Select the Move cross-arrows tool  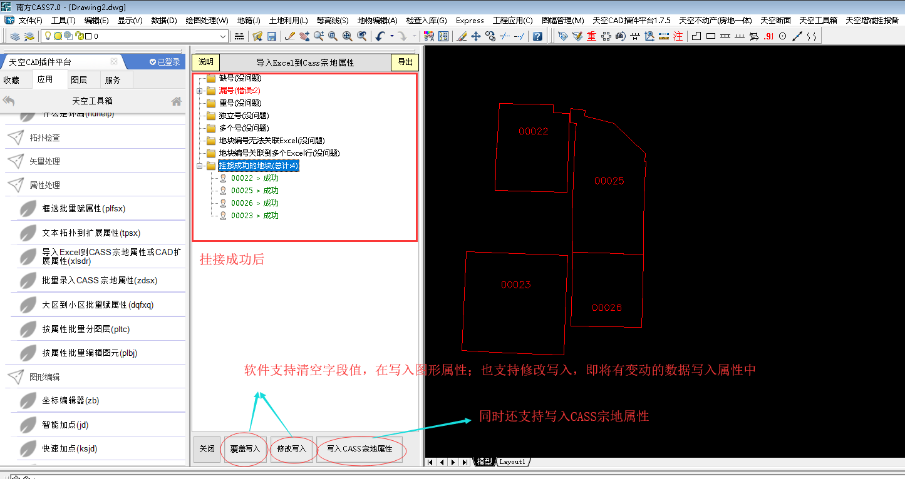tap(476, 36)
